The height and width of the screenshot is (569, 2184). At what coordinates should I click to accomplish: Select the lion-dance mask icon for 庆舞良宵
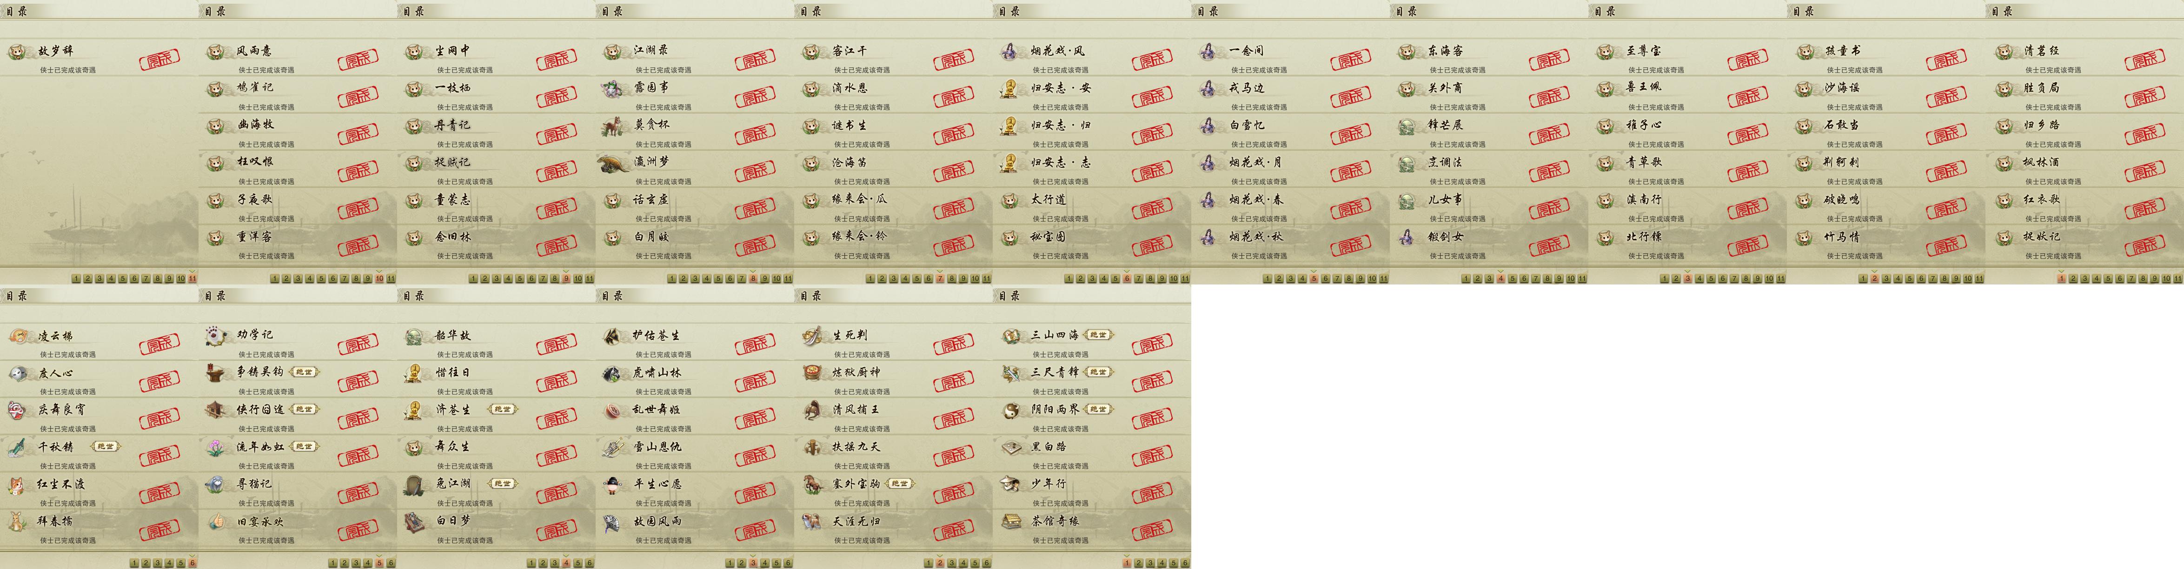point(18,410)
